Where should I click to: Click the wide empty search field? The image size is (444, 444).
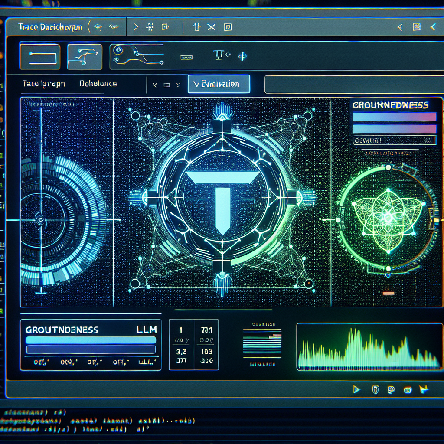(351, 84)
